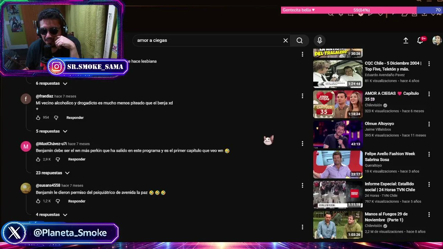Image resolution: width=443 pixels, height=249 pixels.
Task: Clear the 'amor a ciegas' search text
Action: [x=286, y=40]
